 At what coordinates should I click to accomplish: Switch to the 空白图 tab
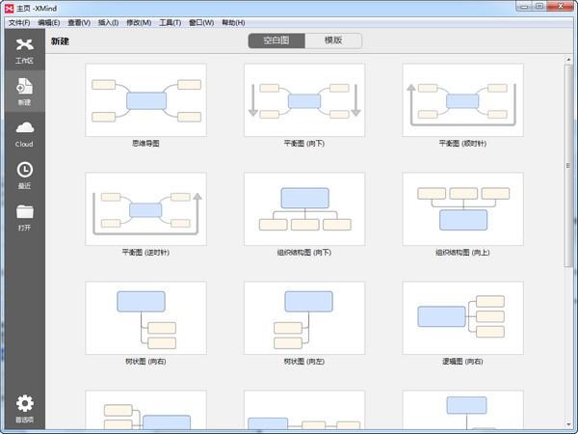(276, 41)
